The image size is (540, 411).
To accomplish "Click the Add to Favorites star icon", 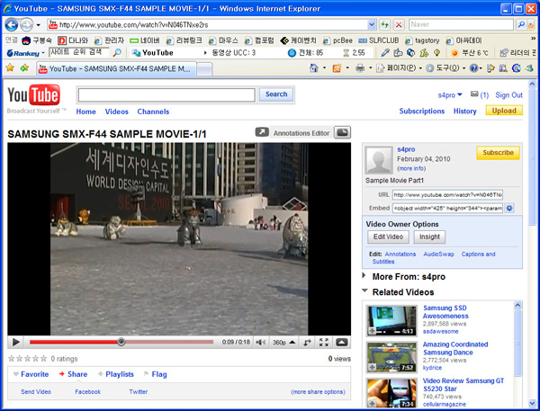I will point(24,67).
